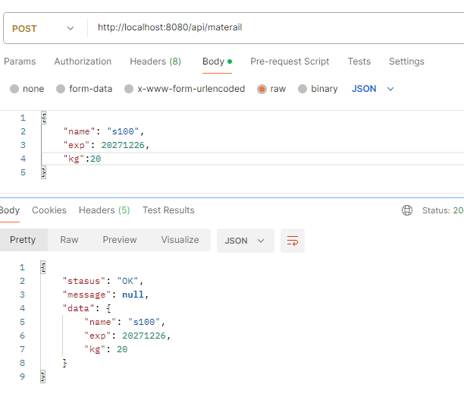464x394 pixels.
Task: Click the closing brace on request line 5
Action: 44,172
